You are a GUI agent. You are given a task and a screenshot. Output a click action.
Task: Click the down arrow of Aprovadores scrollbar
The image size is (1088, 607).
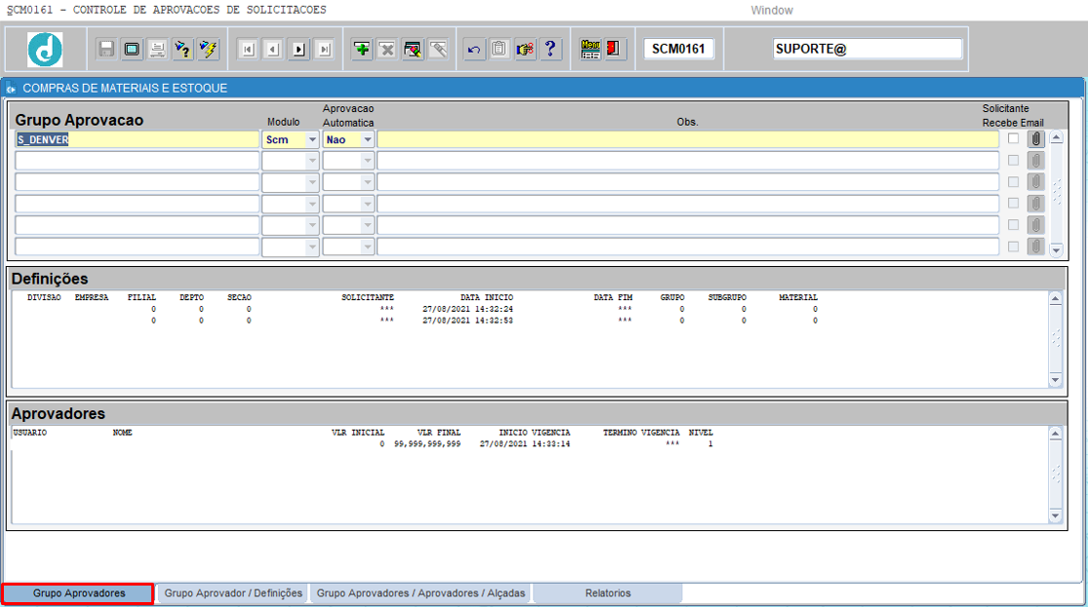1056,516
